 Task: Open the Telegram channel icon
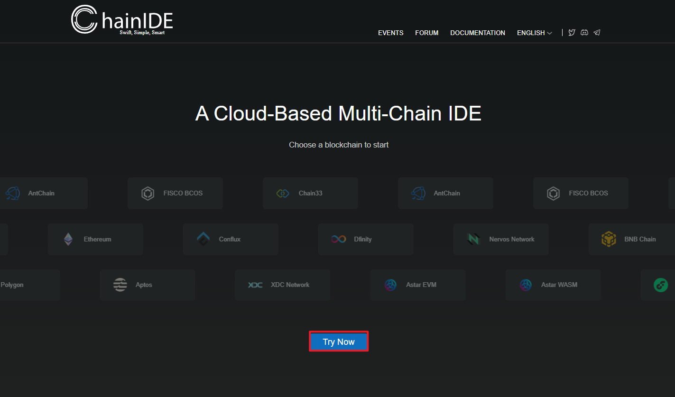[x=597, y=33]
